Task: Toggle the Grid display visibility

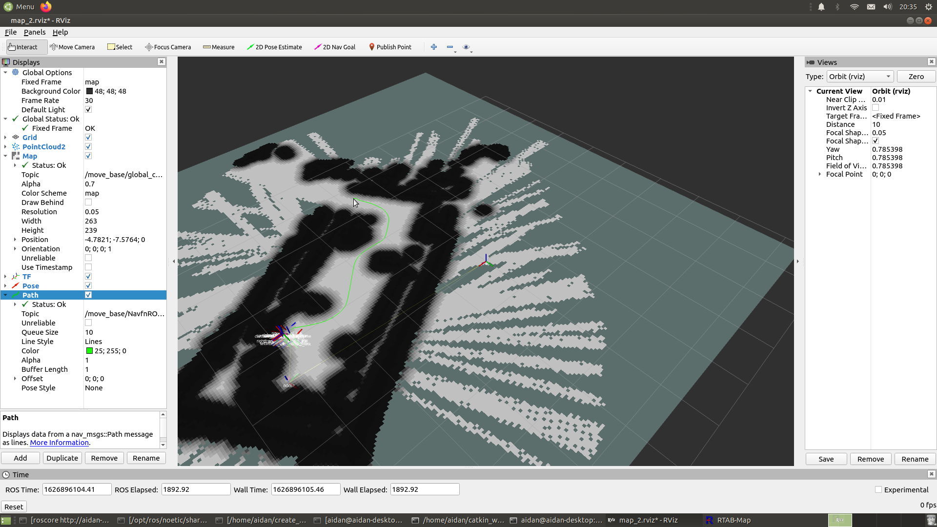Action: pyautogui.click(x=88, y=137)
